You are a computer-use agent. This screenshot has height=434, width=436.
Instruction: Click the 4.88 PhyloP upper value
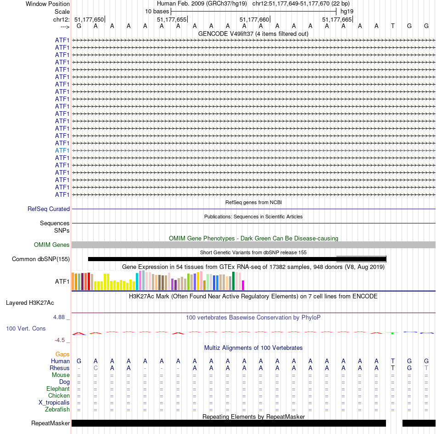click(59, 317)
